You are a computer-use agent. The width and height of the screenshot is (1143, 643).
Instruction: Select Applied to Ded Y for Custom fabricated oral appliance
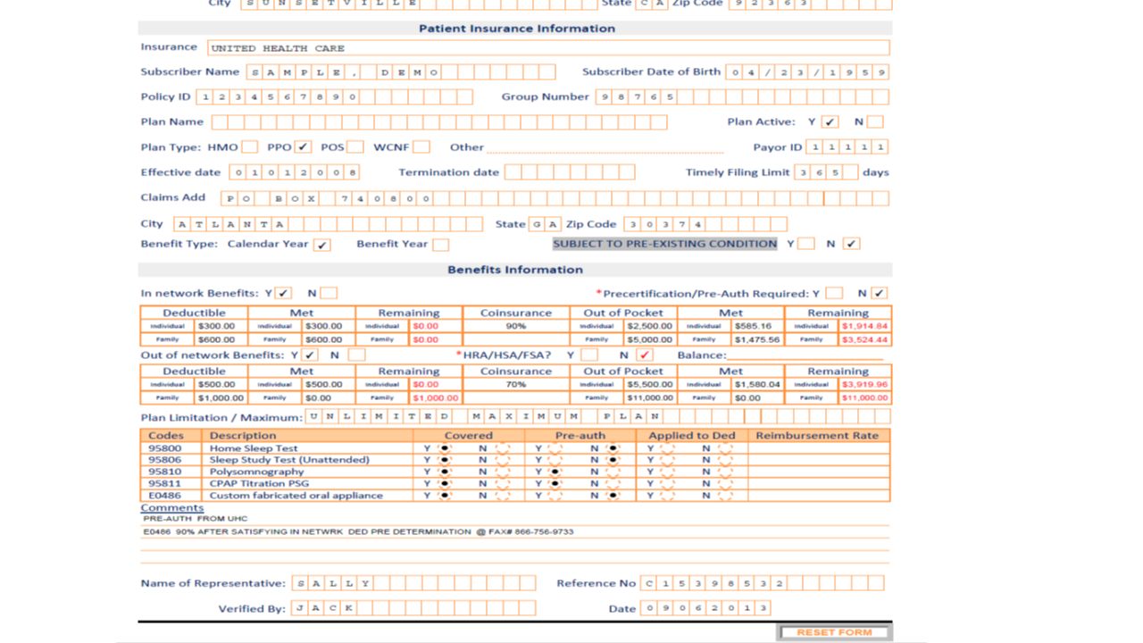667,495
